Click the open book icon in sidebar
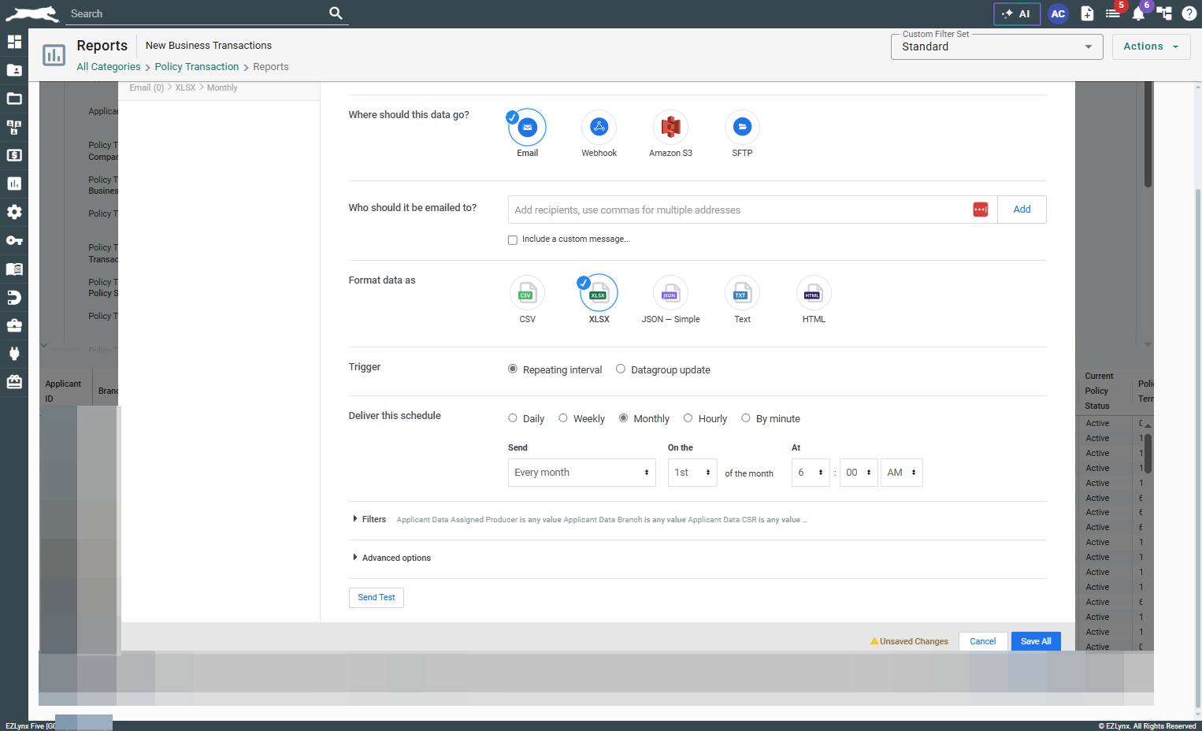Viewport: 1202px width, 731px height. [x=14, y=269]
